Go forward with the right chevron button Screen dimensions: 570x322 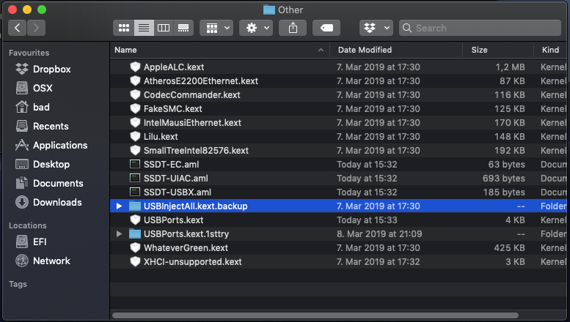click(36, 28)
